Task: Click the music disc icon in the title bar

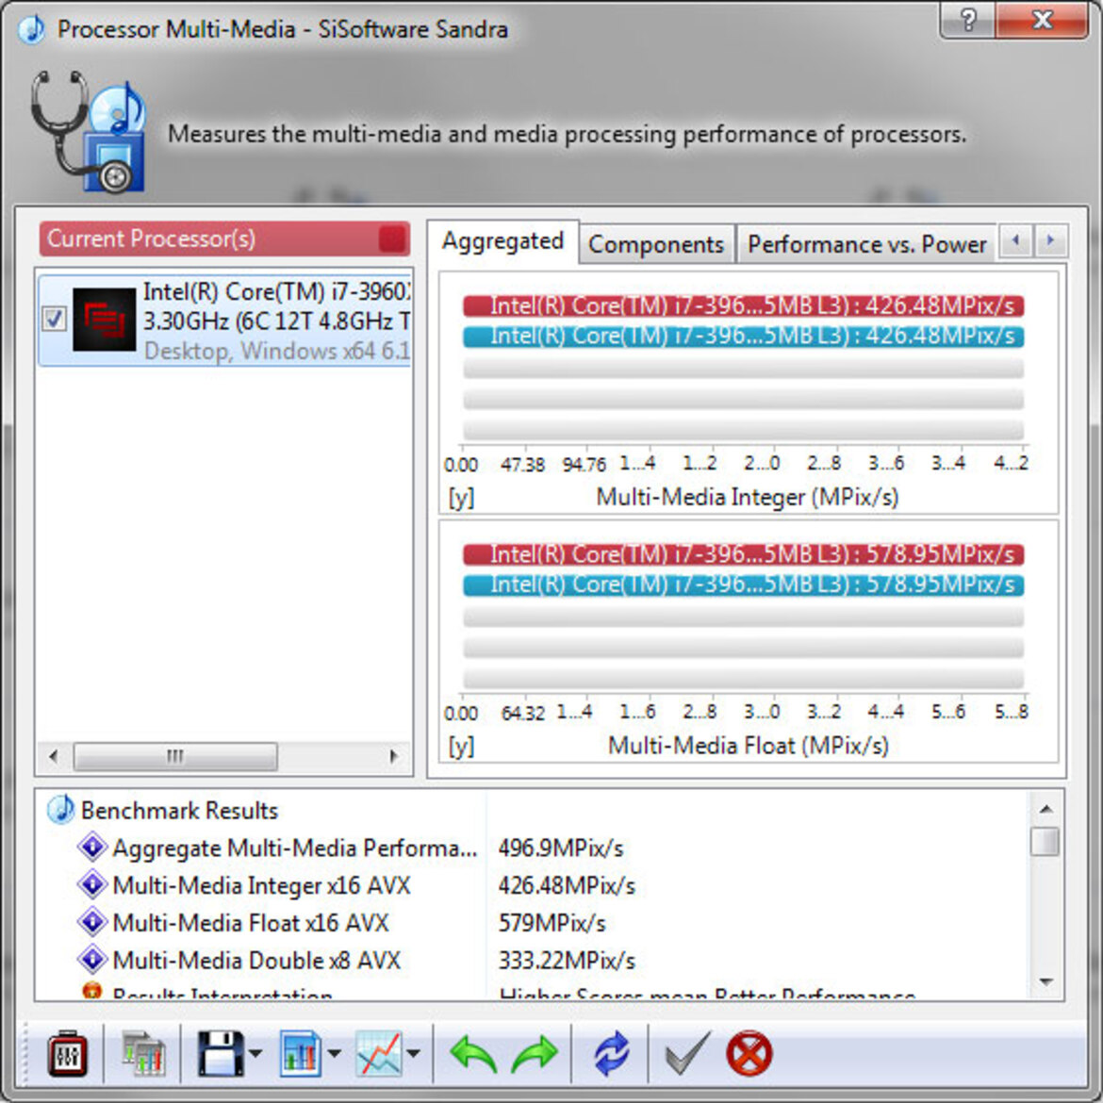Action: click(x=31, y=29)
